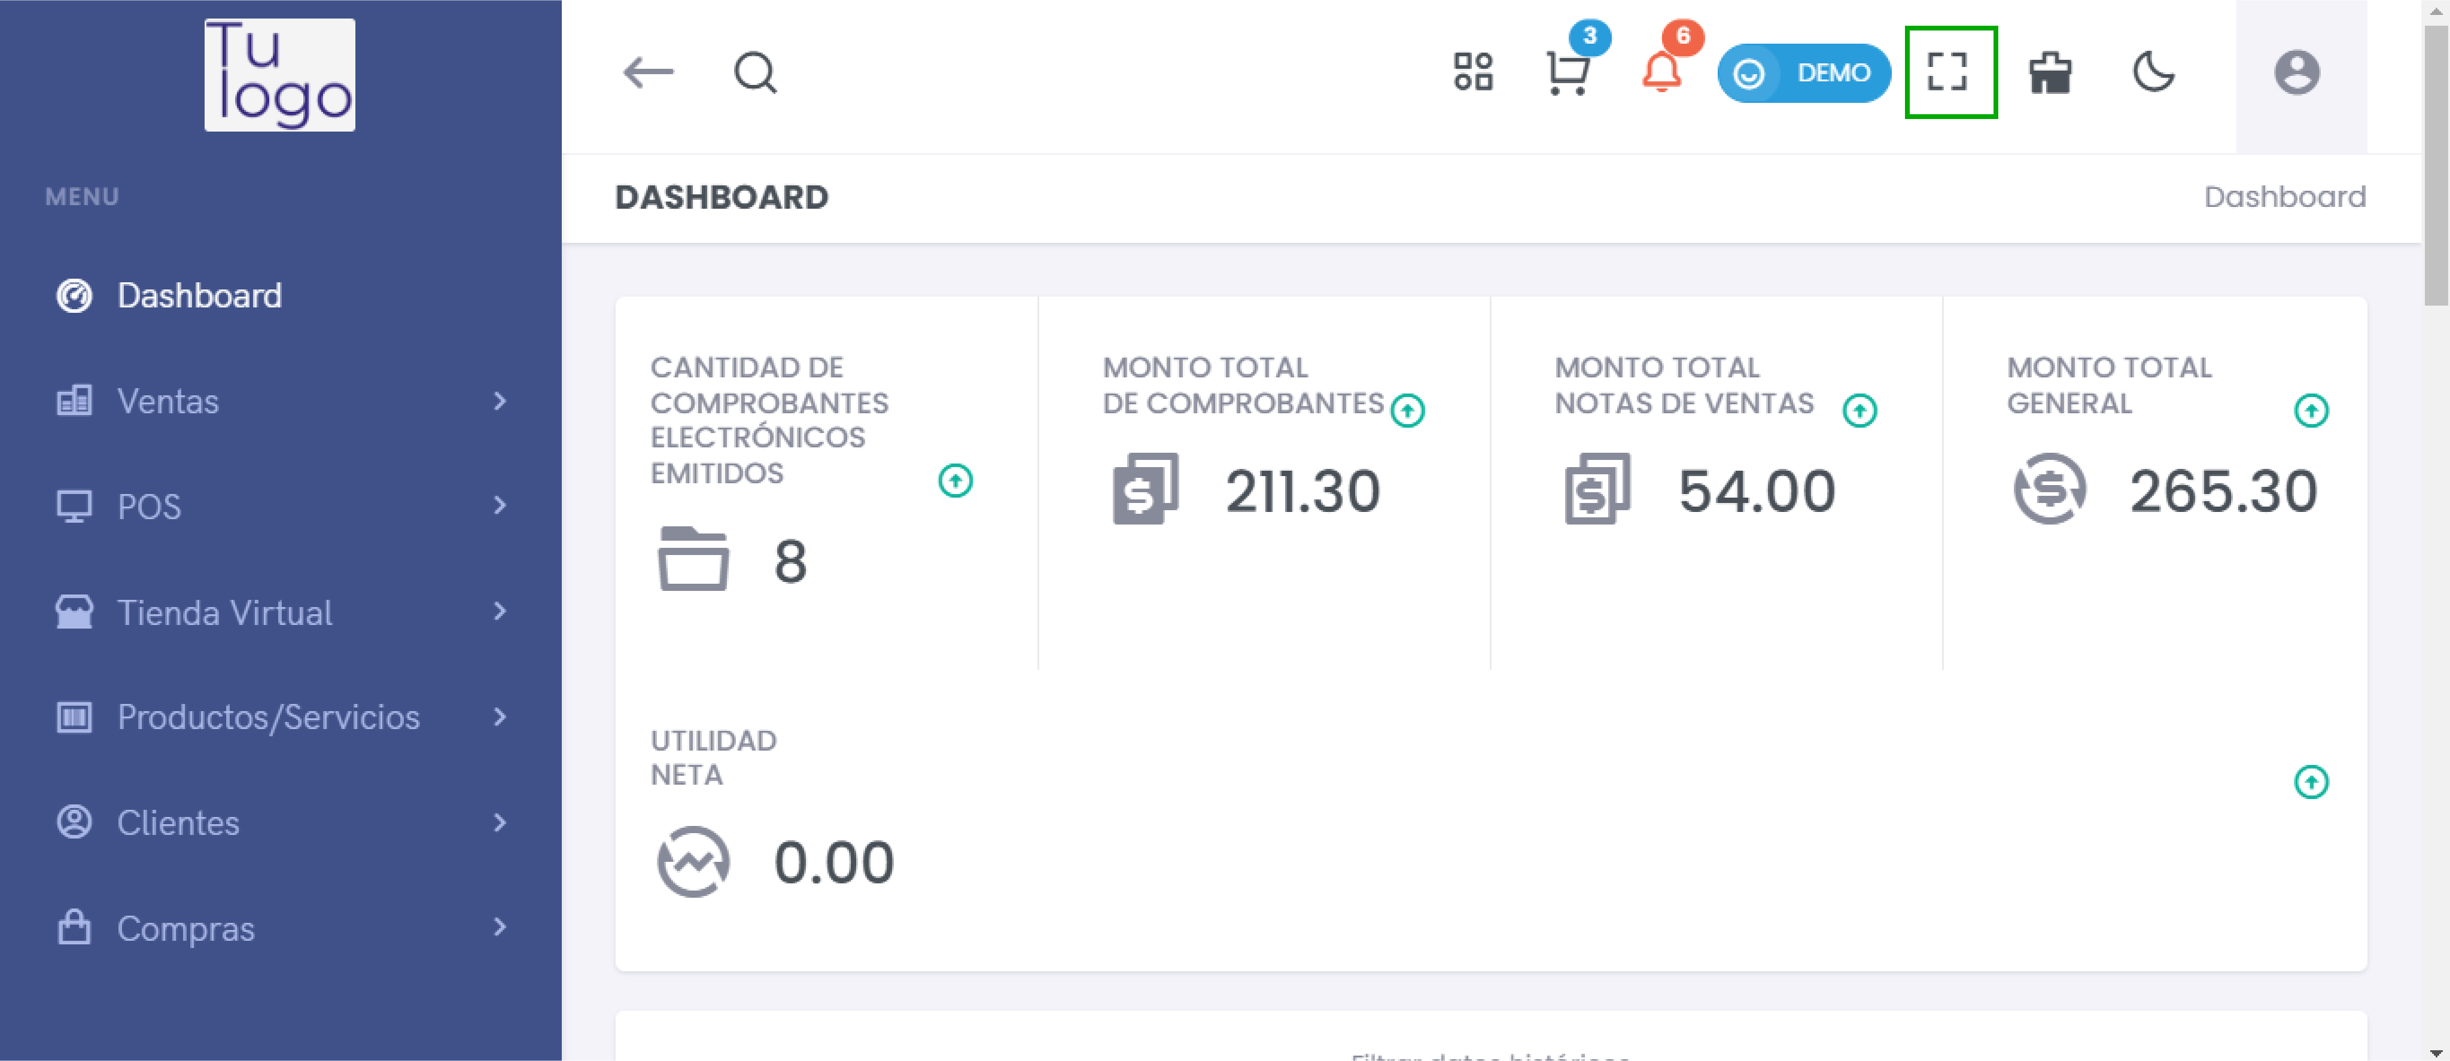
Task: Toggle the DEMO switch
Action: [x=1803, y=72]
